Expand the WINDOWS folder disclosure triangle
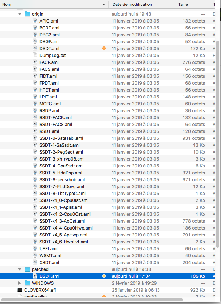This screenshot has width=221, height=304. coord(20,283)
